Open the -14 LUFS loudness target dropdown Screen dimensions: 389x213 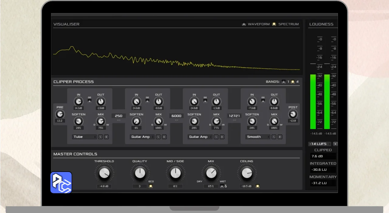point(319,144)
